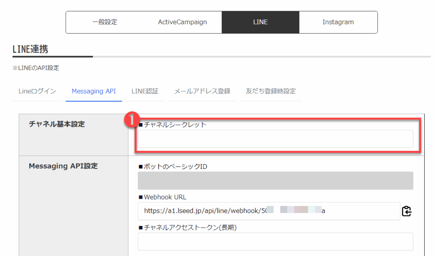Switch to the 一般設定 tab
The width and height of the screenshot is (434, 256).
coord(105,22)
